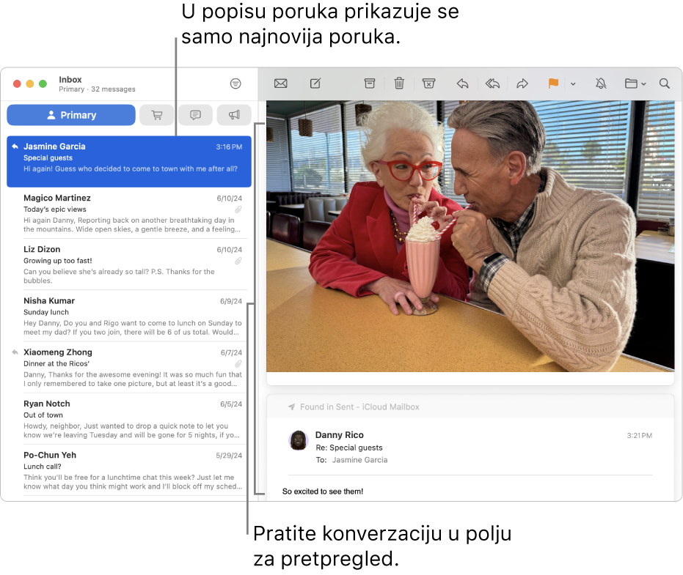Image resolution: width=683 pixels, height=575 pixels.
Task: Click the Get Mail envelope icon
Action: [x=280, y=84]
